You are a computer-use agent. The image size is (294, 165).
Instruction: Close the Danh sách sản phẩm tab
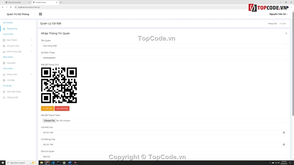(29, 2)
